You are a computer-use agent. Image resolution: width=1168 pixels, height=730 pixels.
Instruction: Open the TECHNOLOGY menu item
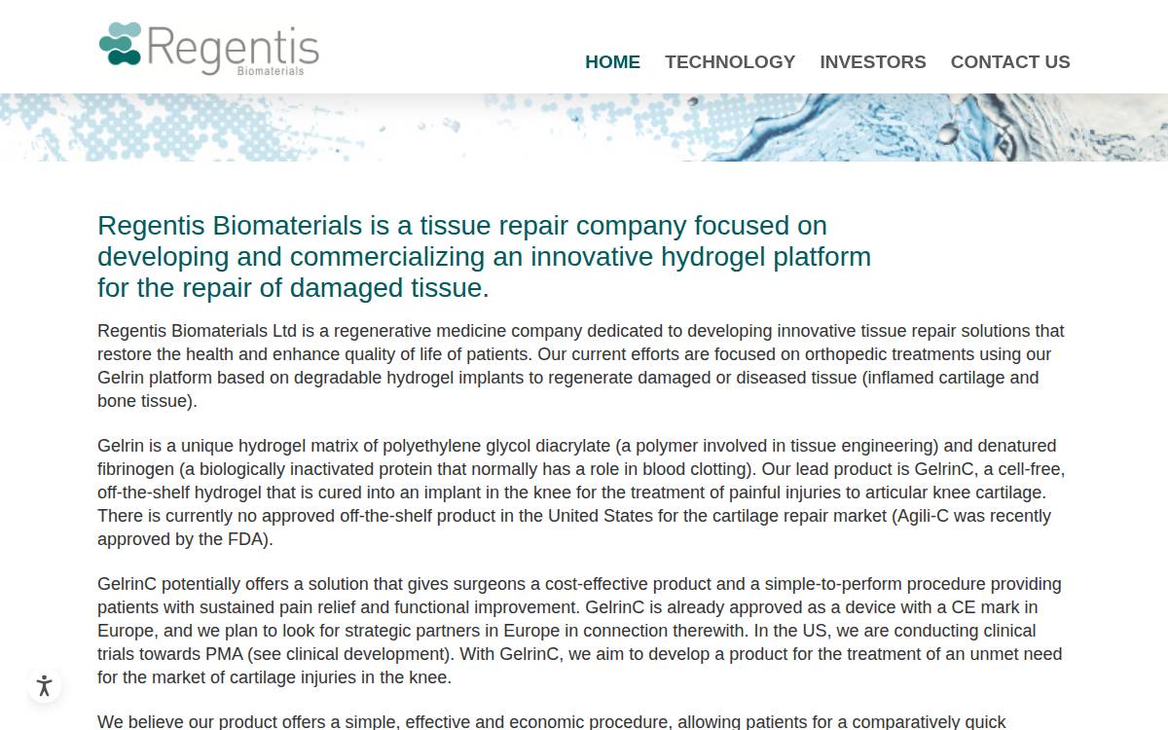(x=730, y=61)
